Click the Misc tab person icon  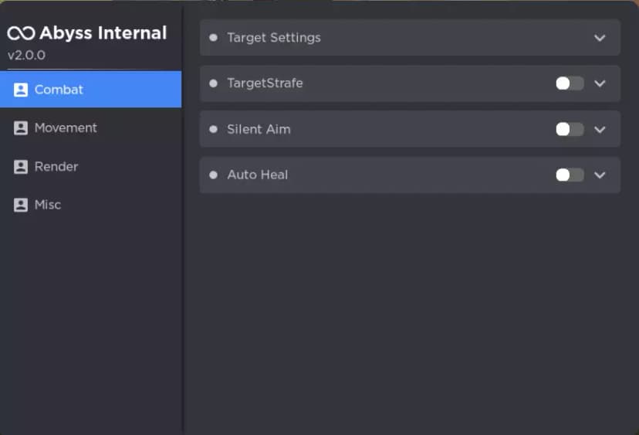[21, 205]
